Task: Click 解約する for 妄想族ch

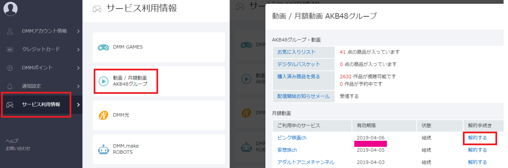Action: point(477,150)
